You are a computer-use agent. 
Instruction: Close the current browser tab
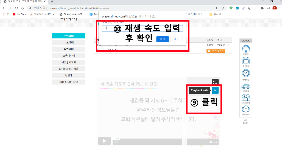pyautogui.click(x=45, y=1)
